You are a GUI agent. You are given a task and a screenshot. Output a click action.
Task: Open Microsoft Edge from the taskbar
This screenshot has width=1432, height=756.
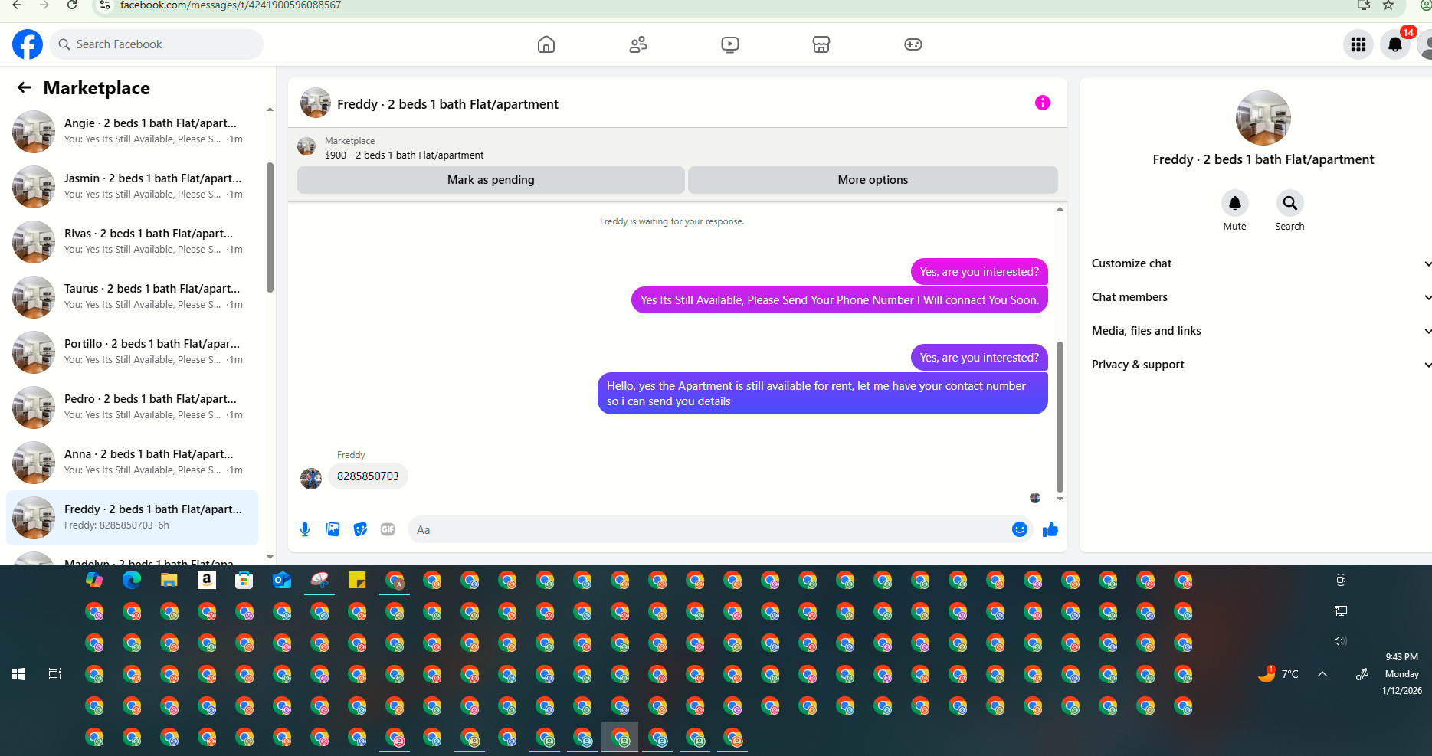coord(132,581)
